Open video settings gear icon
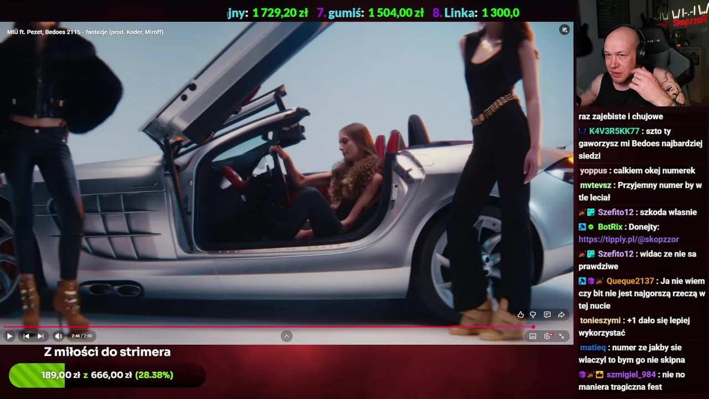Image resolution: width=709 pixels, height=399 pixels. (548, 336)
